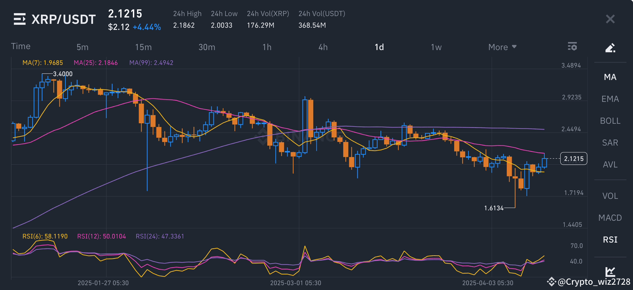This screenshot has width=633, height=290.
Task: Click the 1.7194 price axis label
Action: [574, 193]
